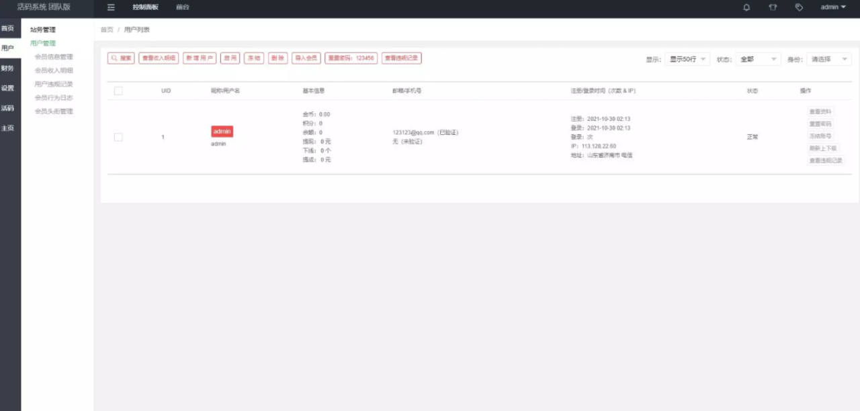The height and width of the screenshot is (411, 860).
Task: Click 导入会员 button
Action: 306,58
